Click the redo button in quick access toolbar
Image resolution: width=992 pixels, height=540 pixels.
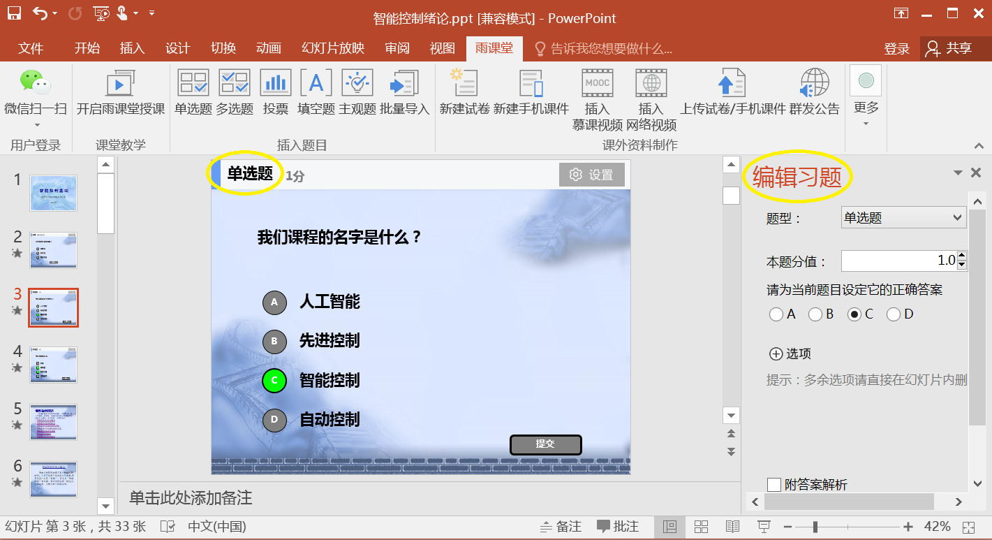[x=75, y=13]
